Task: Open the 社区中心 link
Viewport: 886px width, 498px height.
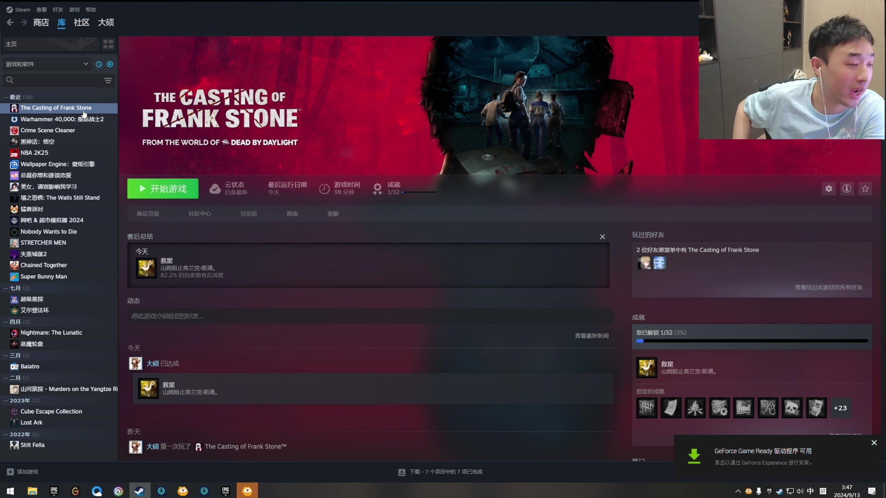Action: pos(200,214)
